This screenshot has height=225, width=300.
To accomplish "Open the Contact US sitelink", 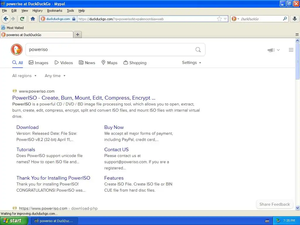I will pyautogui.click(x=116, y=149).
